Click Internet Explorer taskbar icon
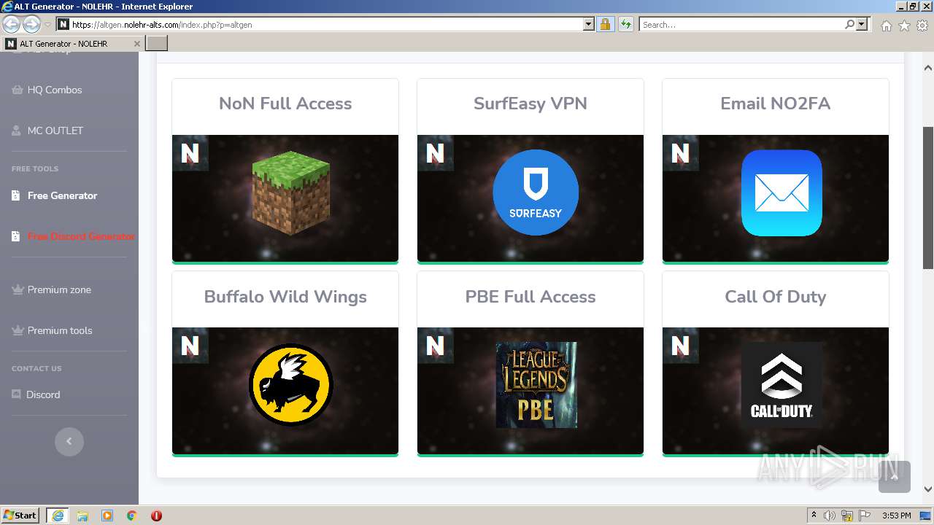Image resolution: width=934 pixels, height=525 pixels. coord(57,516)
